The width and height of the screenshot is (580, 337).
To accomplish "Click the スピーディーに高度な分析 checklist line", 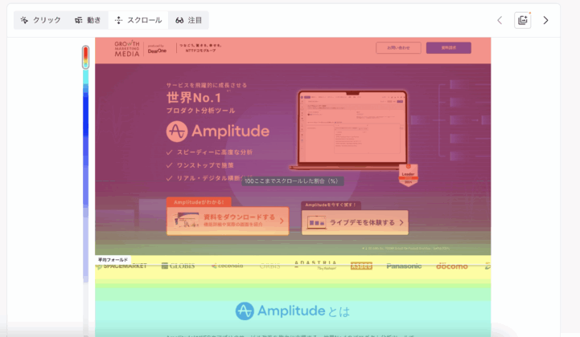I will coord(209,152).
